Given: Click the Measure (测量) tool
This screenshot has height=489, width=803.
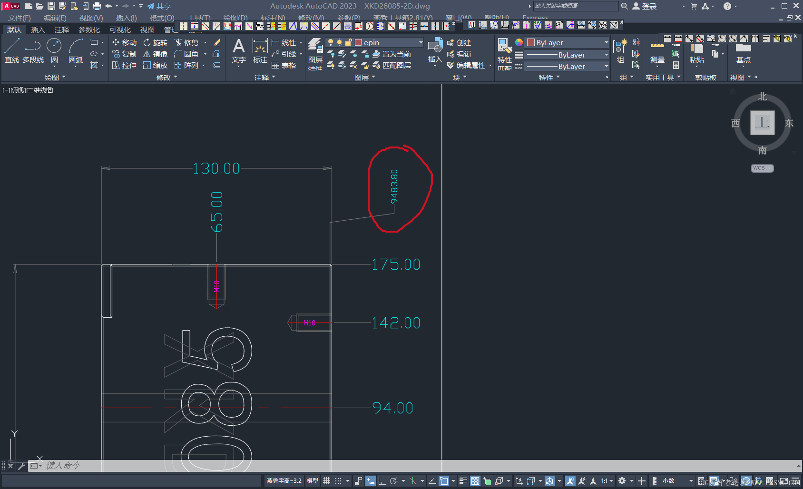Looking at the screenshot, I should 657,54.
